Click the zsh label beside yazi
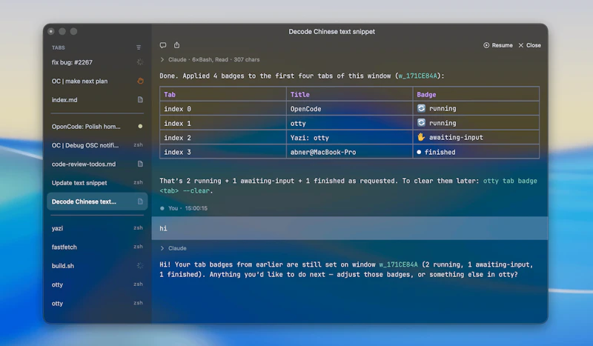Viewport: 593px width, 346px height. pyautogui.click(x=138, y=227)
